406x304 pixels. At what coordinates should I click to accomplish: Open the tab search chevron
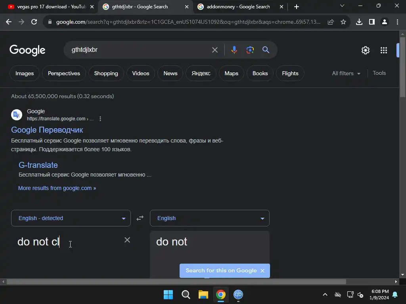[342, 6]
